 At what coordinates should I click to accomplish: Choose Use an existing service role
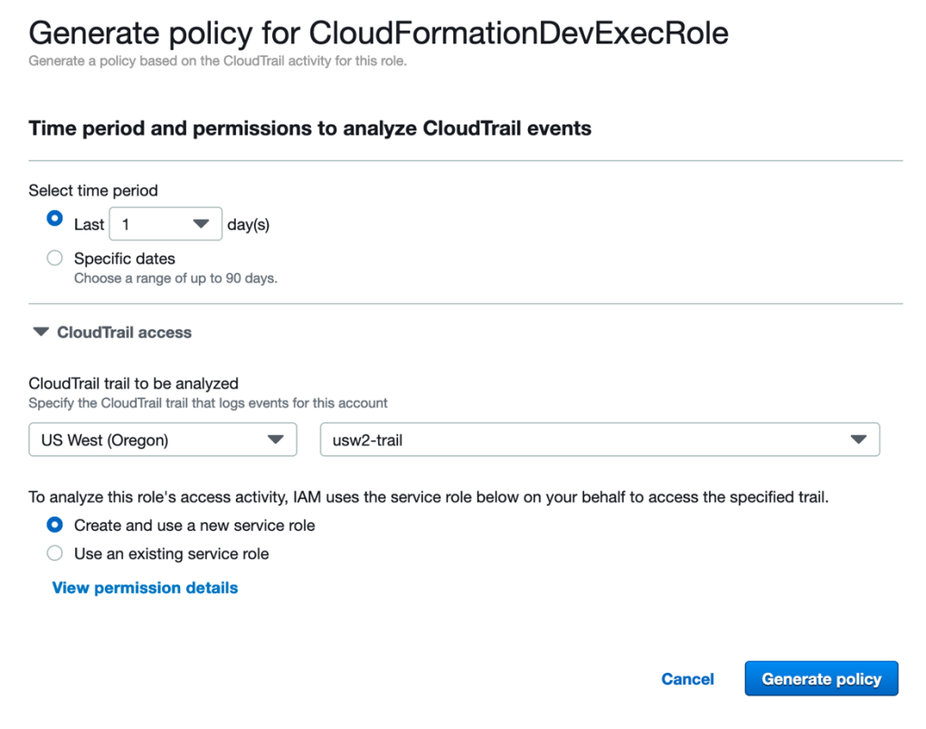54,554
